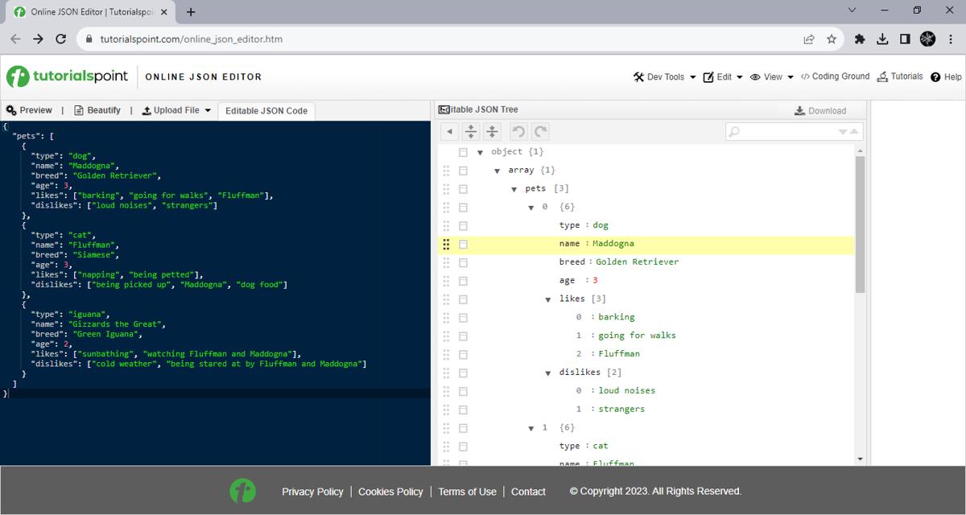This screenshot has height=515, width=966.
Task: Check the checkbox beside the highlighted name row
Action: click(x=463, y=243)
